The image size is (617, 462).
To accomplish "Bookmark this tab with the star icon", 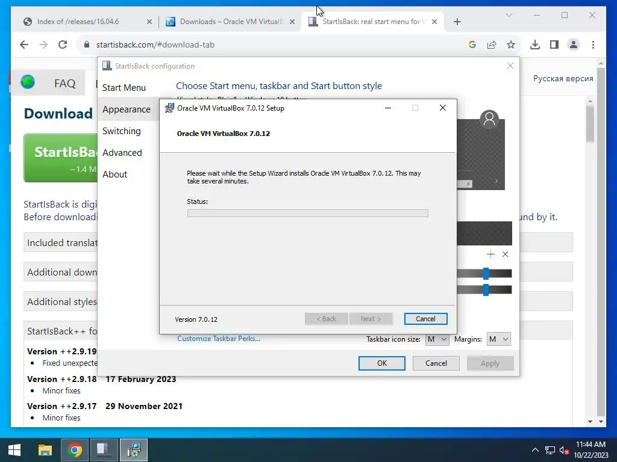I will 511,45.
